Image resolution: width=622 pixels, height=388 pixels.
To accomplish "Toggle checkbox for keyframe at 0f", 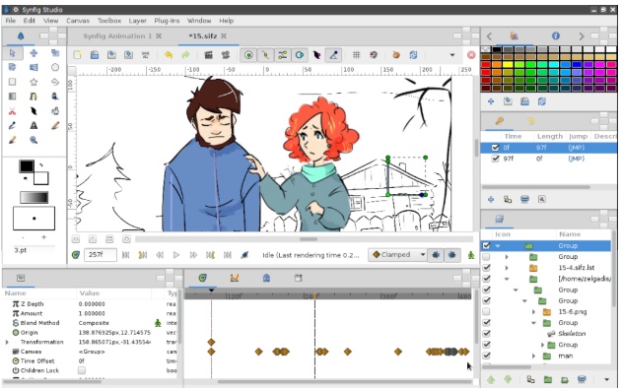I will click(495, 148).
